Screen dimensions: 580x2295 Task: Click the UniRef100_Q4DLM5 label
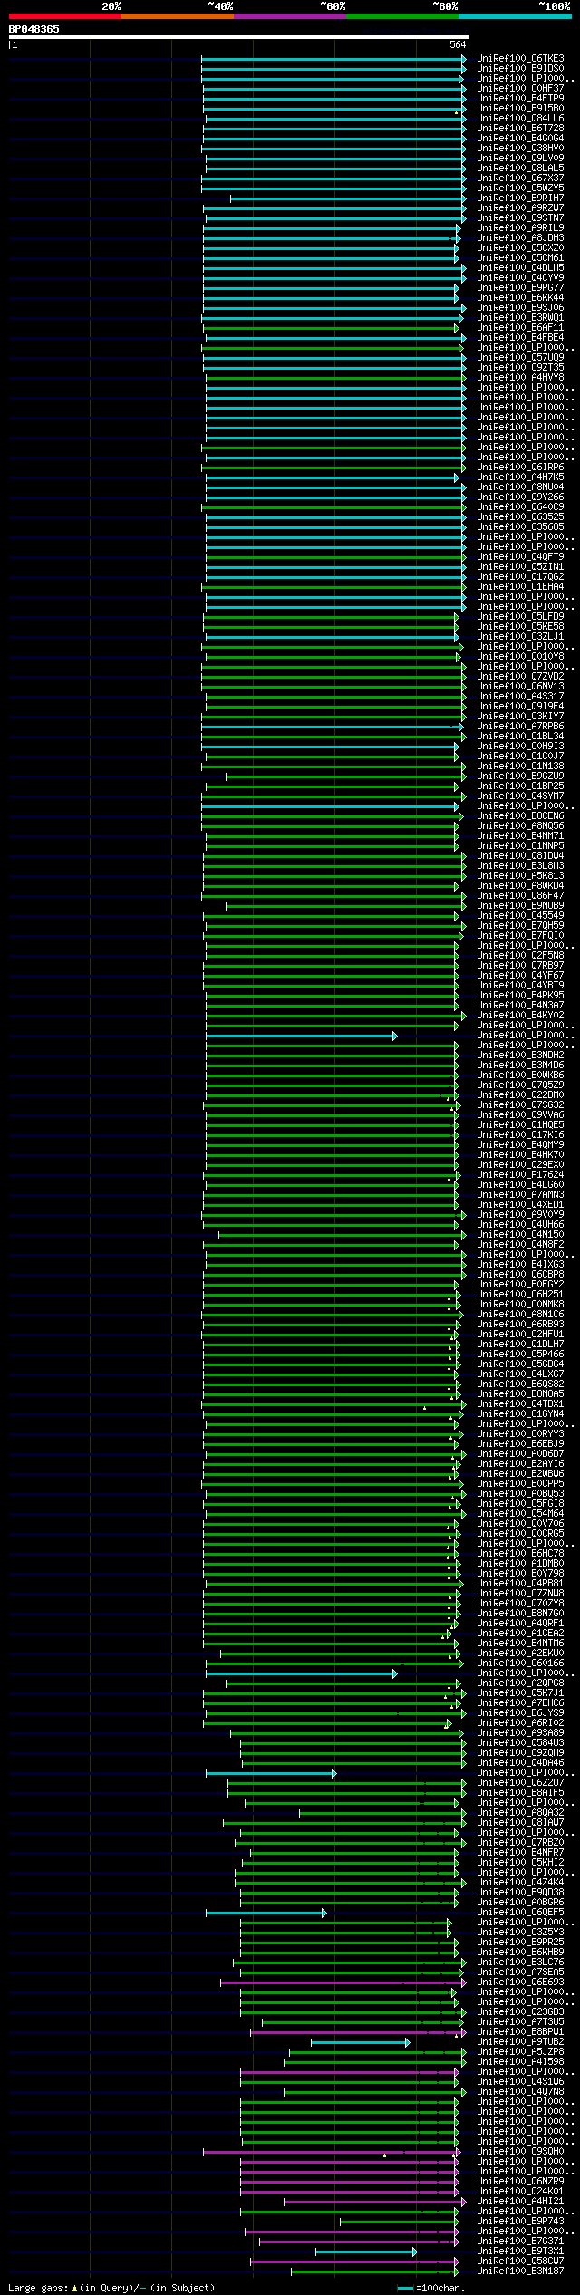pyautogui.click(x=520, y=268)
